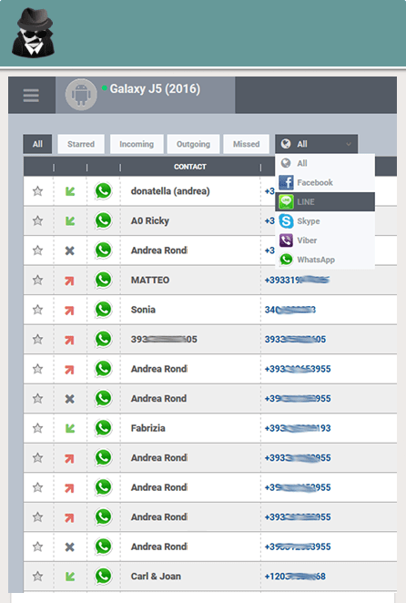
Task: Click WhatsApp icon in Fabrizia row
Action: click(104, 427)
